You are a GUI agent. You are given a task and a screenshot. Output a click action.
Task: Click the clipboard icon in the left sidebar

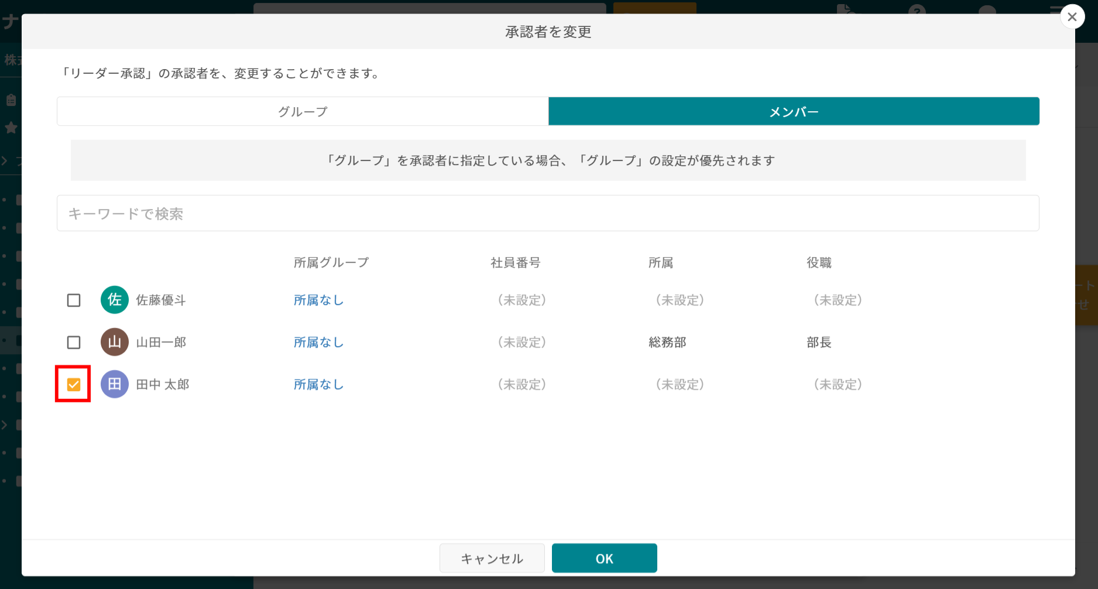(x=11, y=100)
